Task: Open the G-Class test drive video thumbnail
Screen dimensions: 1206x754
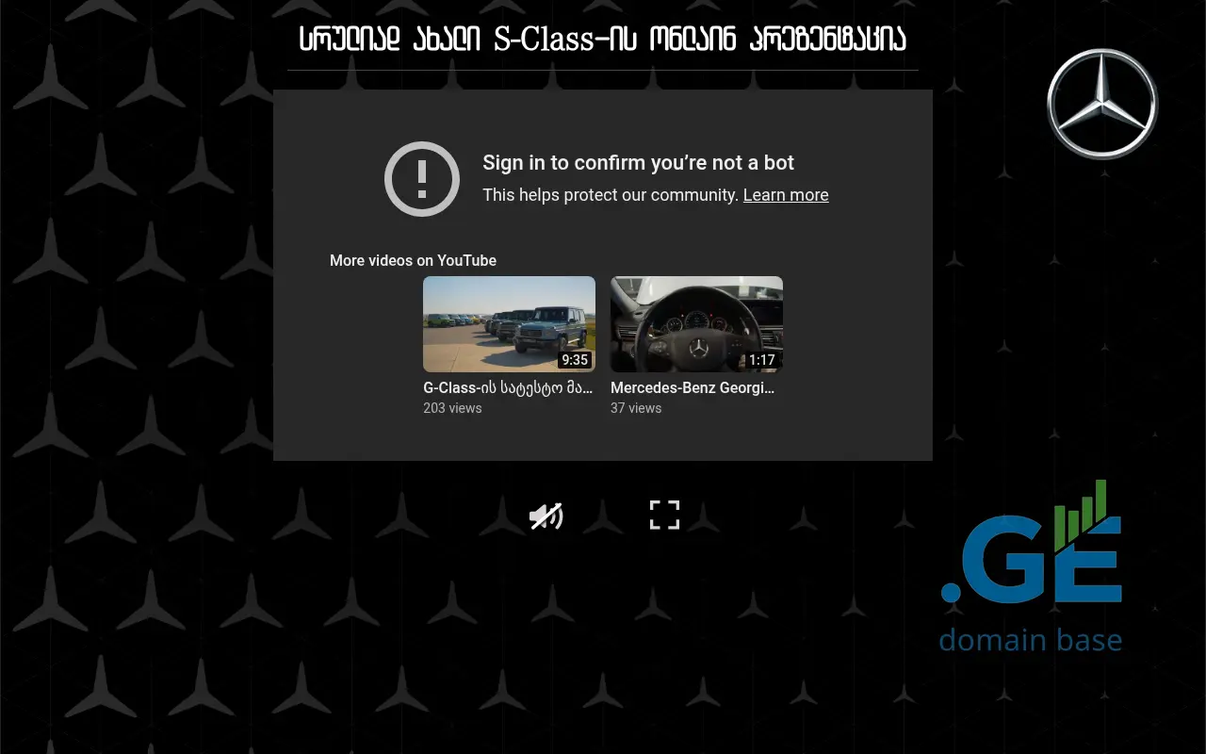Action: (509, 323)
